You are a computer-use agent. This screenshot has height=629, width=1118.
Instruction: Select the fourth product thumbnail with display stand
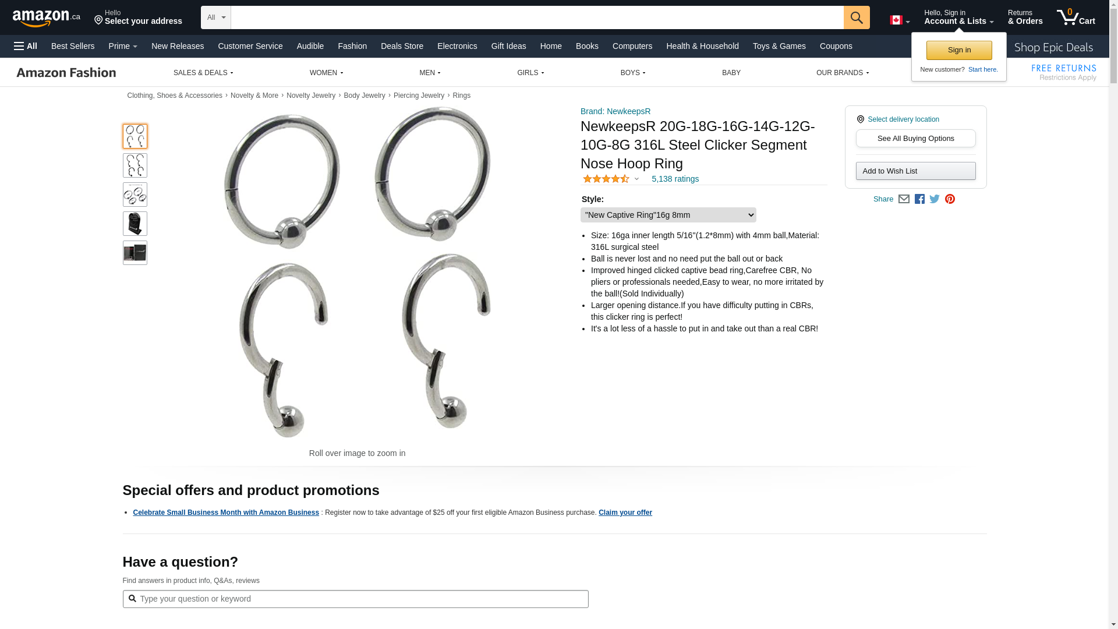click(x=135, y=224)
